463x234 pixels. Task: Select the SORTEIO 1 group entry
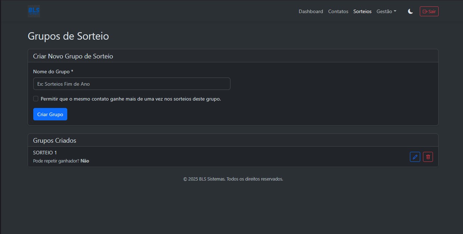click(45, 153)
